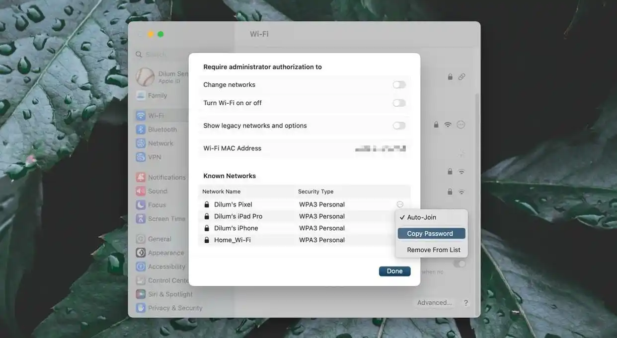
Task: Select the Home_Wi-Fi network row
Action: 304,240
